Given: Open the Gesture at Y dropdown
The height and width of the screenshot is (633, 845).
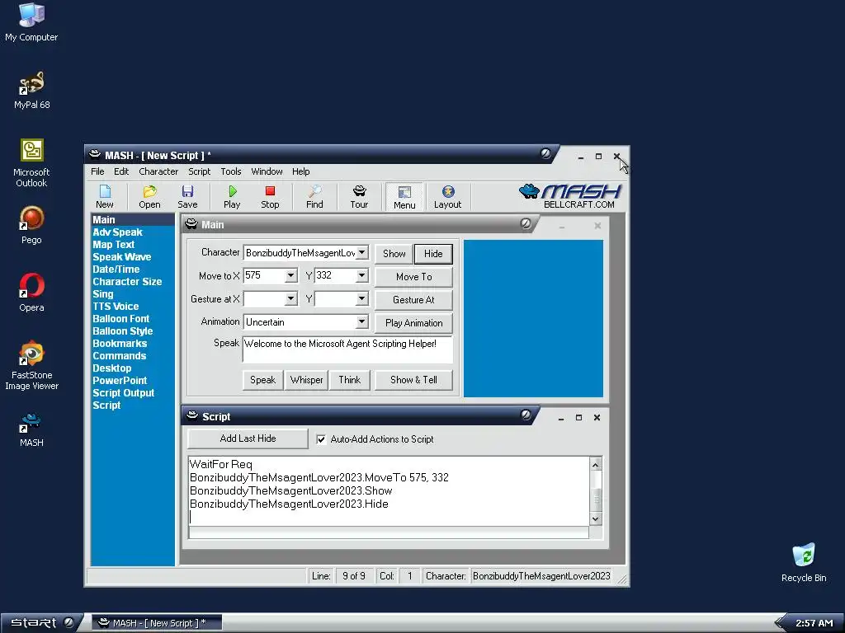Looking at the screenshot, I should tap(362, 298).
